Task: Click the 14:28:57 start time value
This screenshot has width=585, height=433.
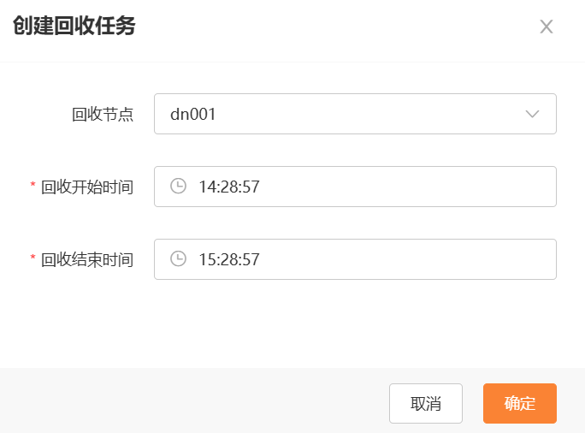Action: click(229, 187)
